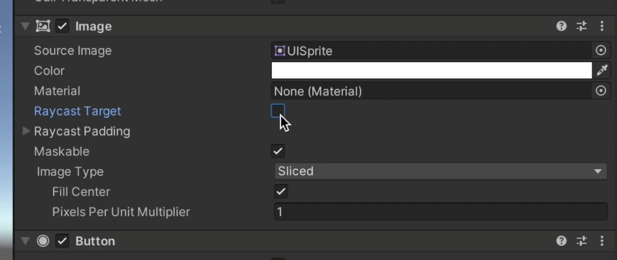The width and height of the screenshot is (617, 260).
Task: Open the Image Type Sliced dropdown
Action: [440, 171]
